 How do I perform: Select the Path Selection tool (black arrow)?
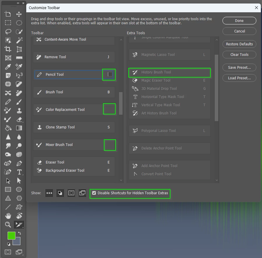8,181
